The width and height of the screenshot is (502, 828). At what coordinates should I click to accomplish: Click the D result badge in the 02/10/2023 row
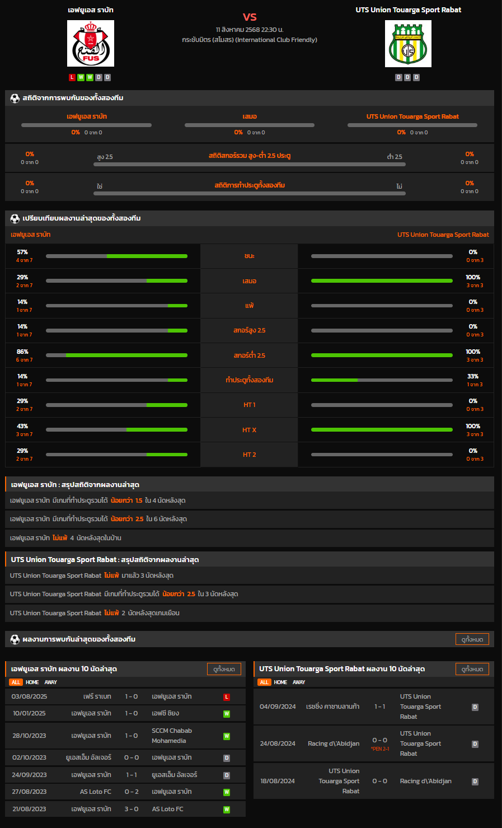coord(227,758)
